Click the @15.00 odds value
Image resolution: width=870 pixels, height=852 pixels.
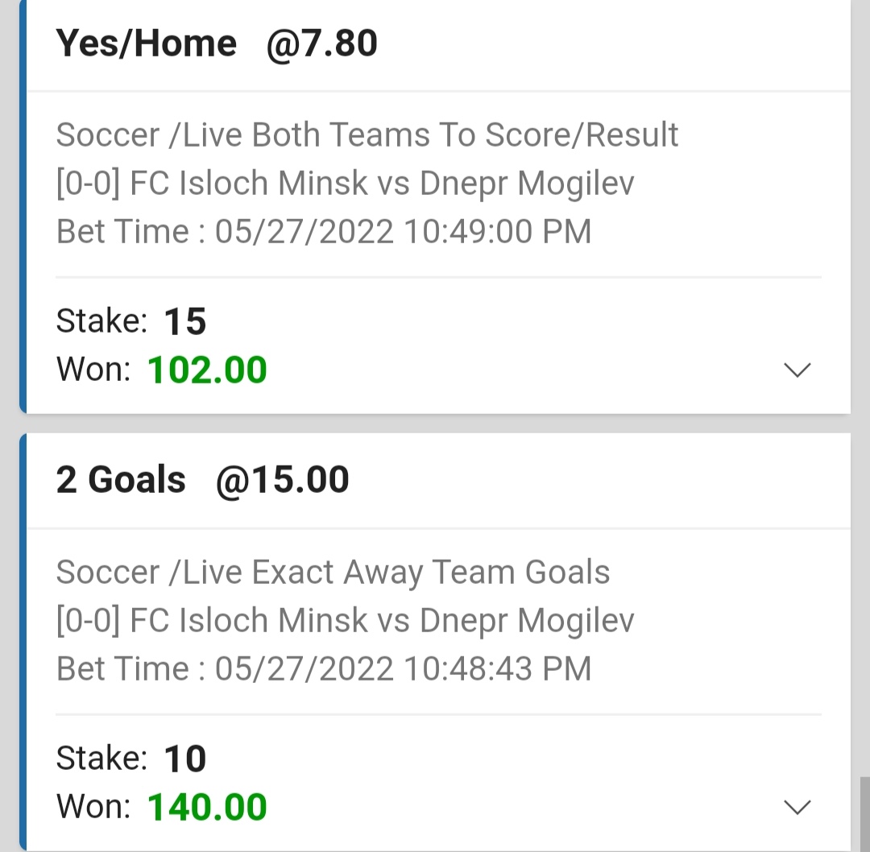coord(282,480)
